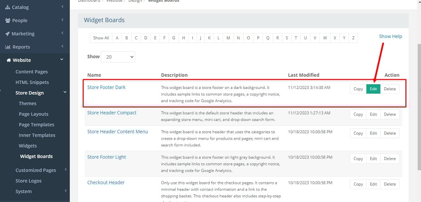Go to Themes under Store Design

pyautogui.click(x=27, y=104)
